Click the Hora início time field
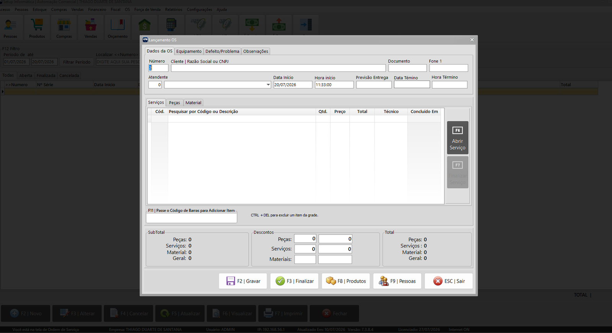The height and width of the screenshot is (333, 612). (x=334, y=85)
